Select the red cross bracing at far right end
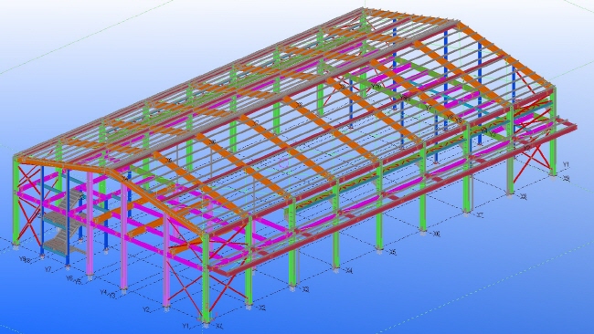The height and width of the screenshot is (334, 594). (x=535, y=155)
